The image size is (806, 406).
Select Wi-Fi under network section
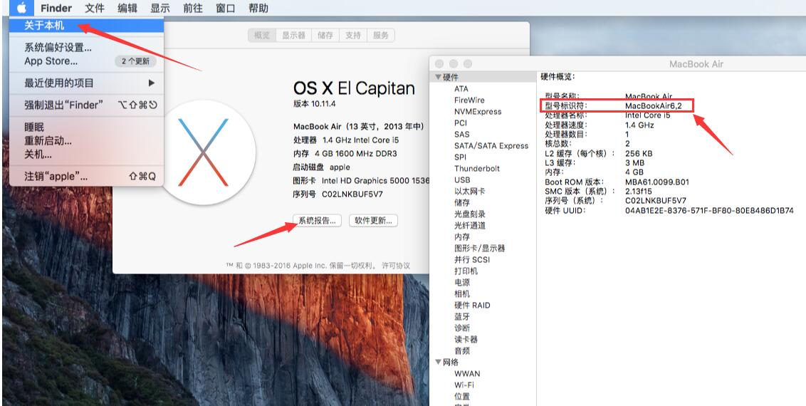(x=464, y=385)
